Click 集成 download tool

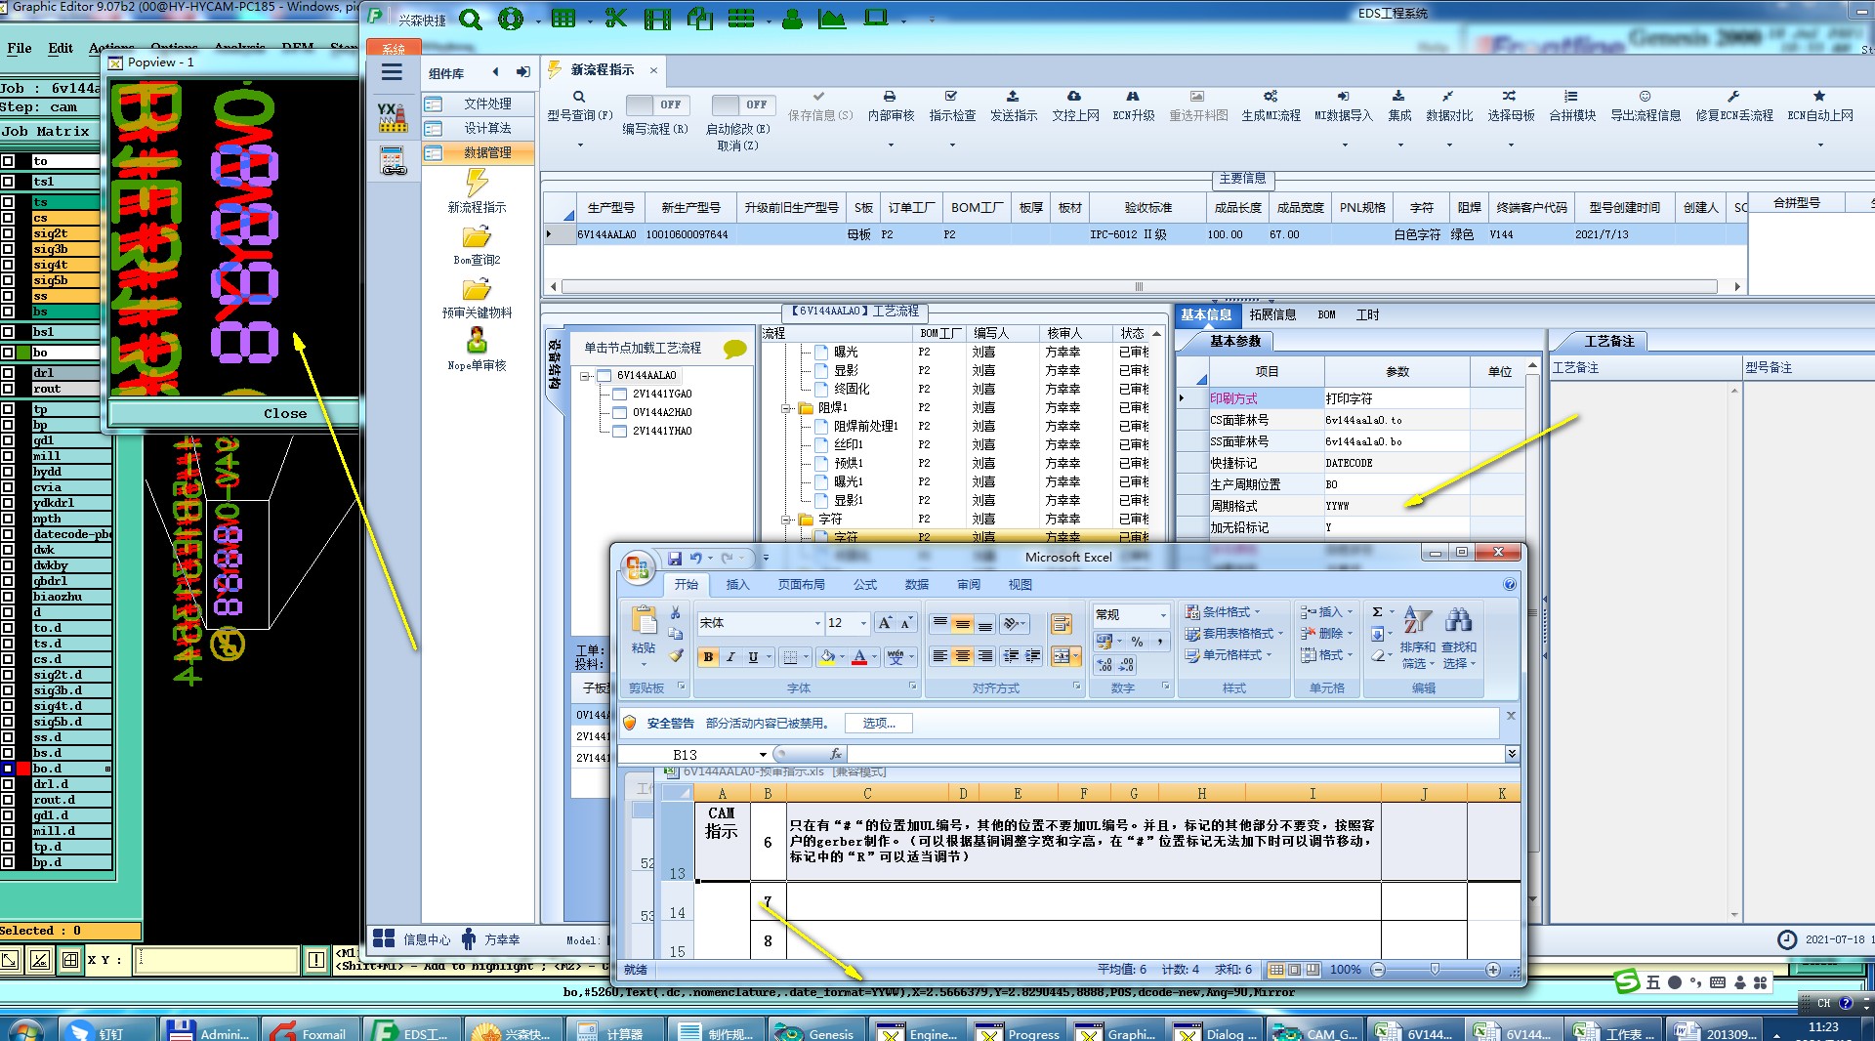click(1399, 105)
